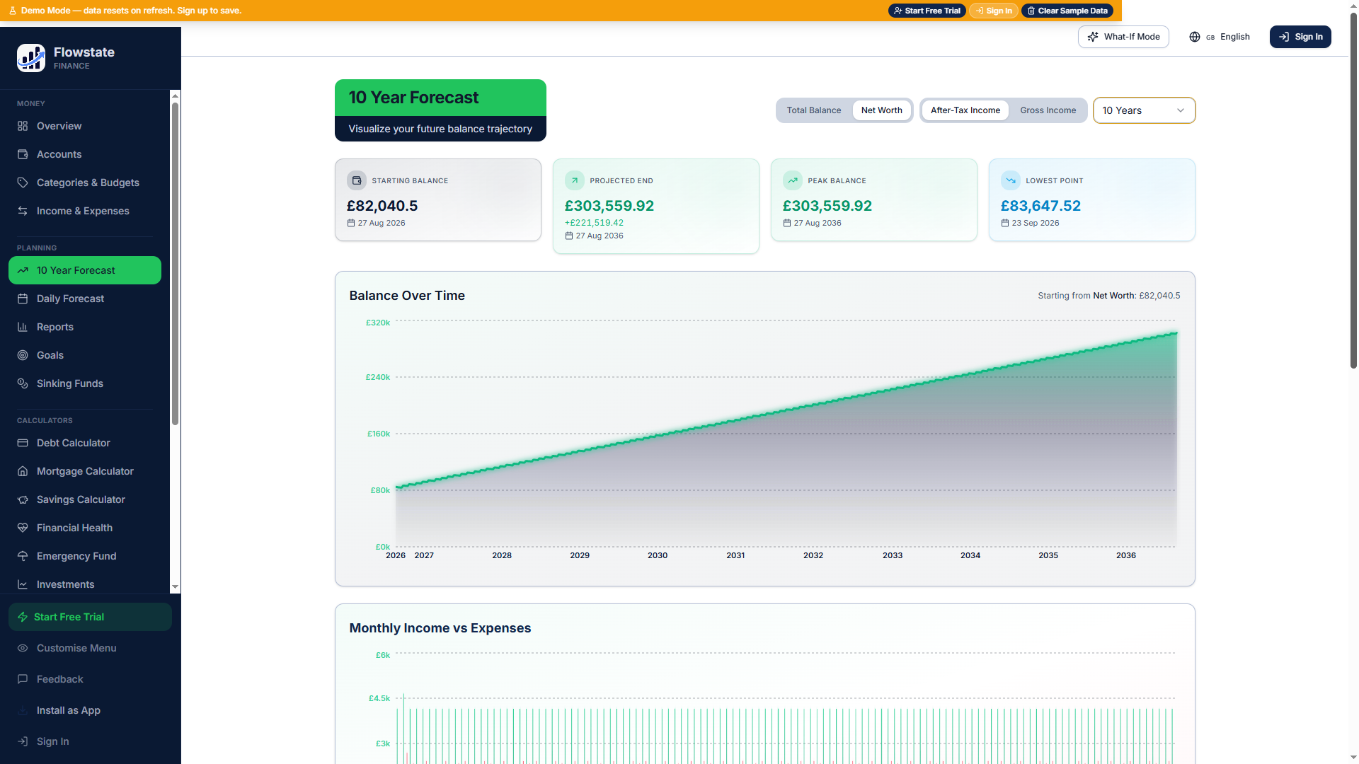Click sidebar scrollbar down arrow
Image resolution: width=1359 pixels, height=764 pixels.
coord(175,587)
